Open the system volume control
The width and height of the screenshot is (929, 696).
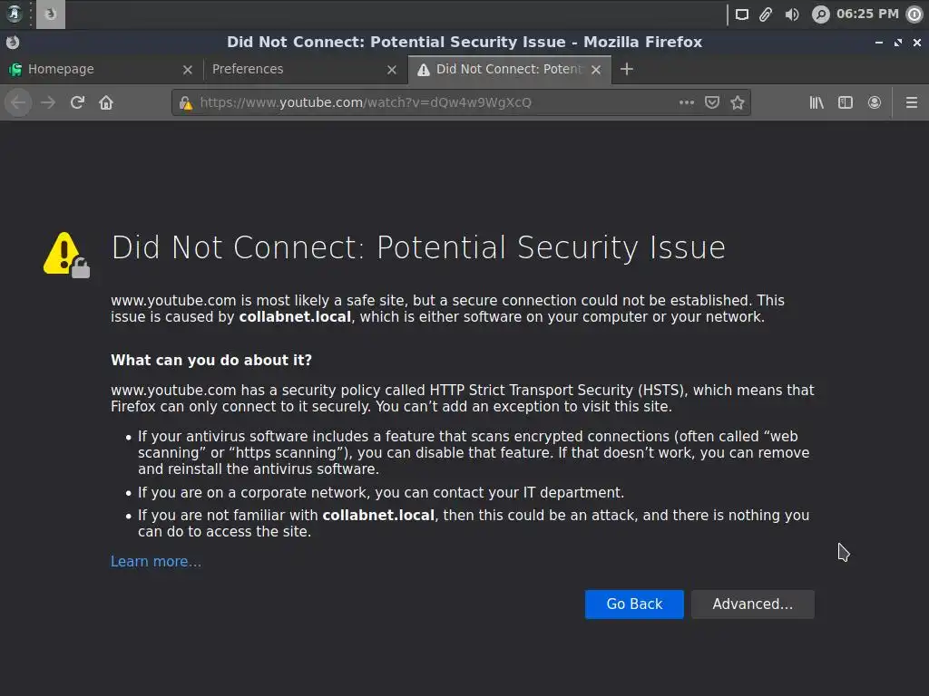coord(792,14)
